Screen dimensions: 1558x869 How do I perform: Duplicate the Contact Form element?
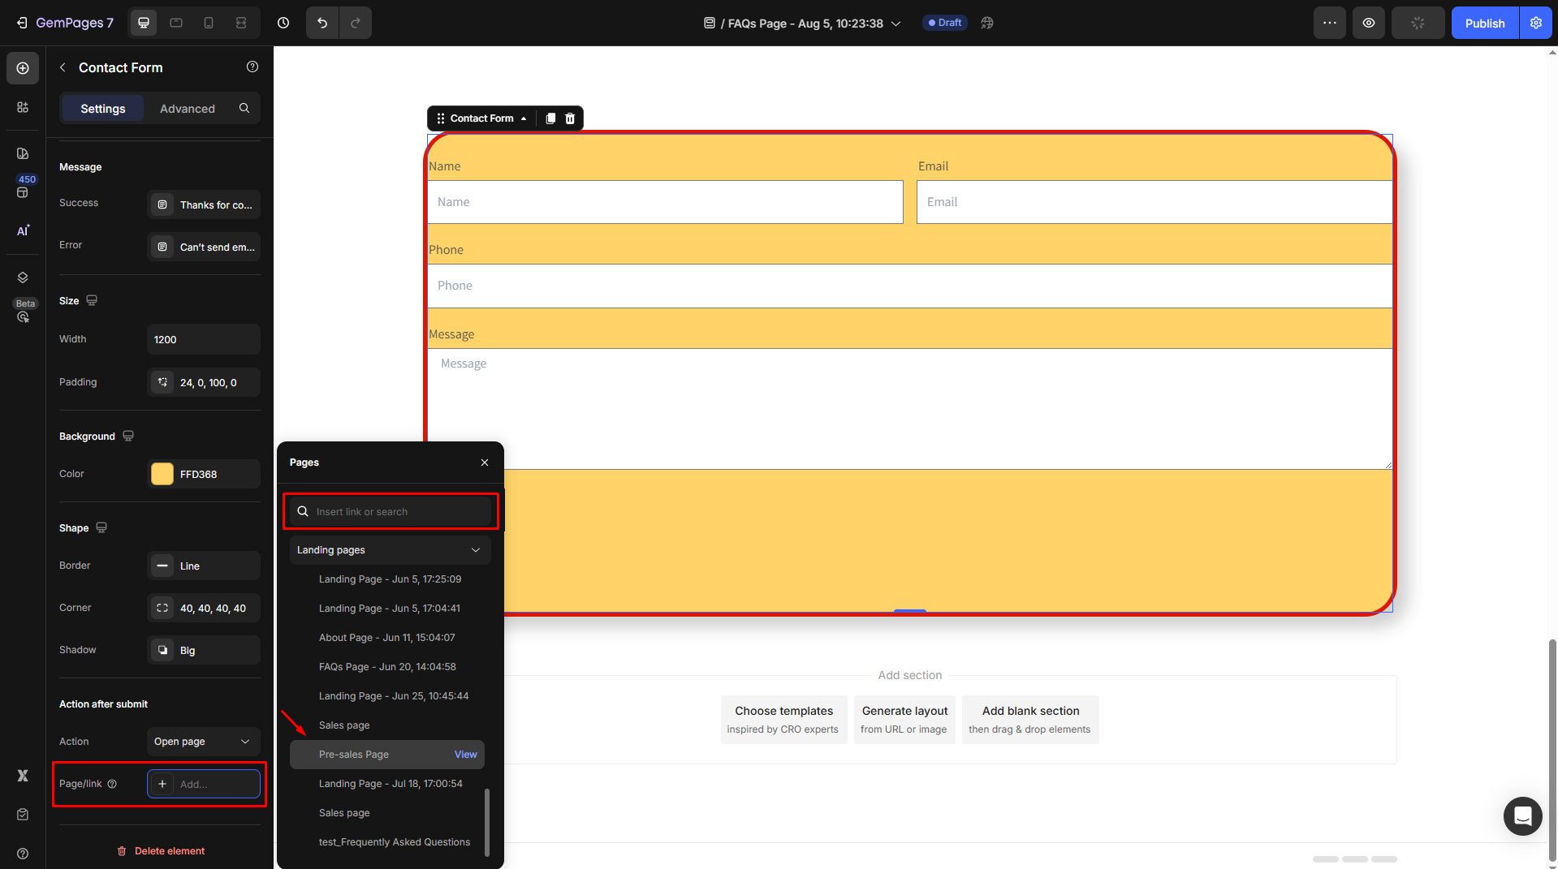(550, 118)
